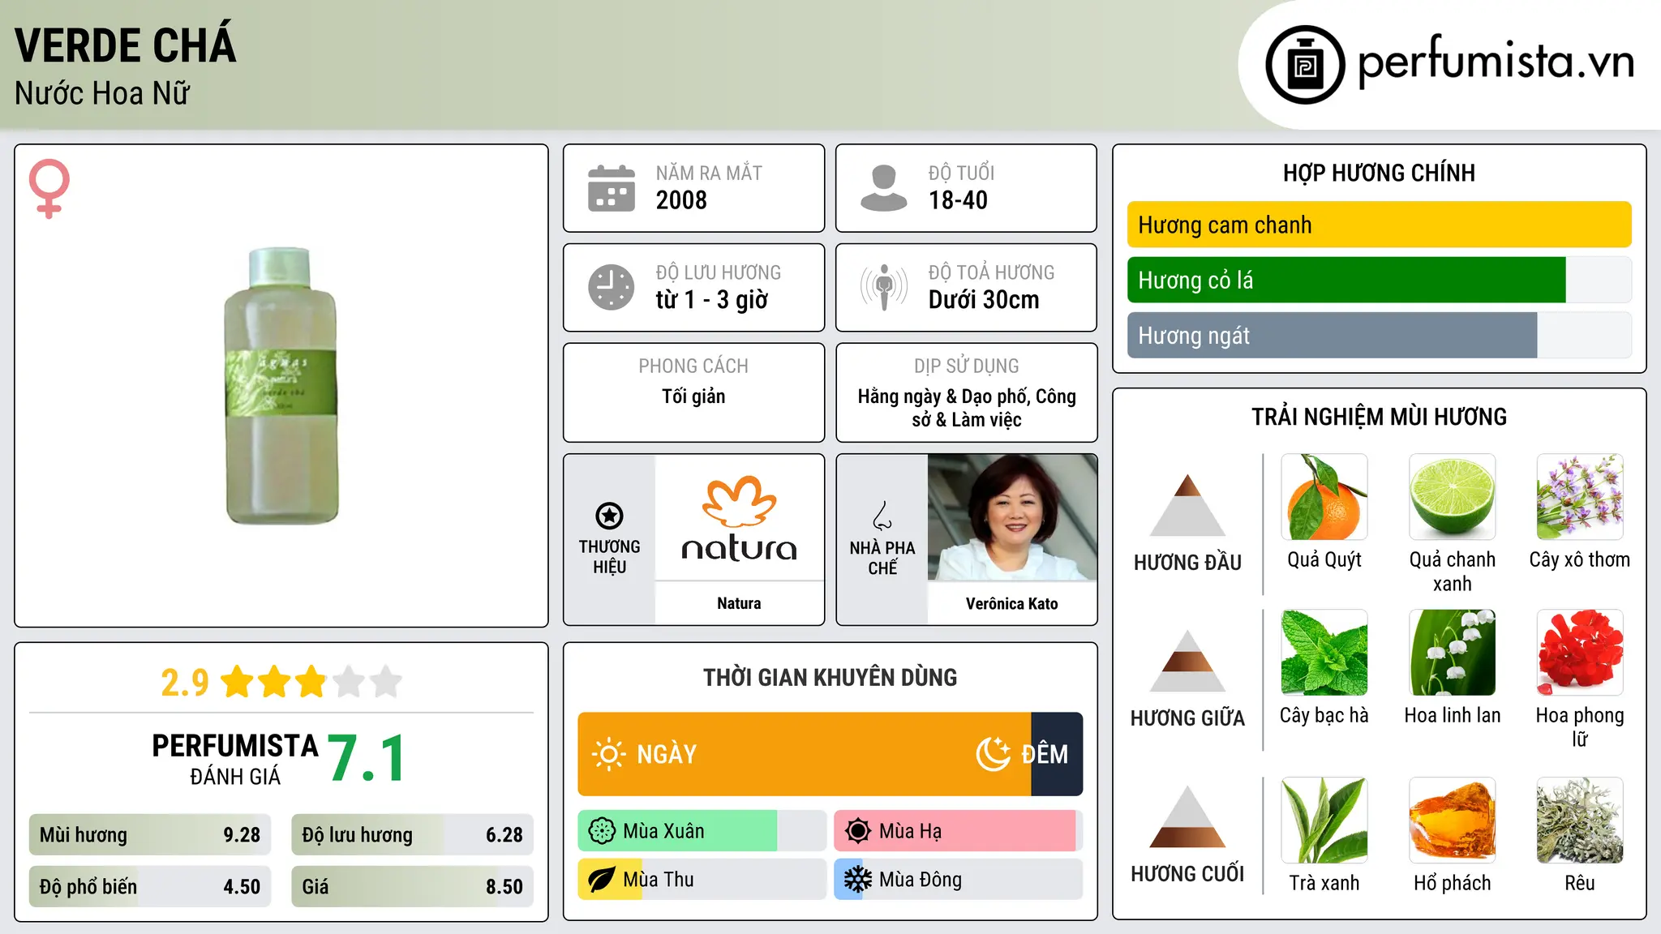Click the first gold rating star
The height and width of the screenshot is (934, 1661).
(x=238, y=682)
